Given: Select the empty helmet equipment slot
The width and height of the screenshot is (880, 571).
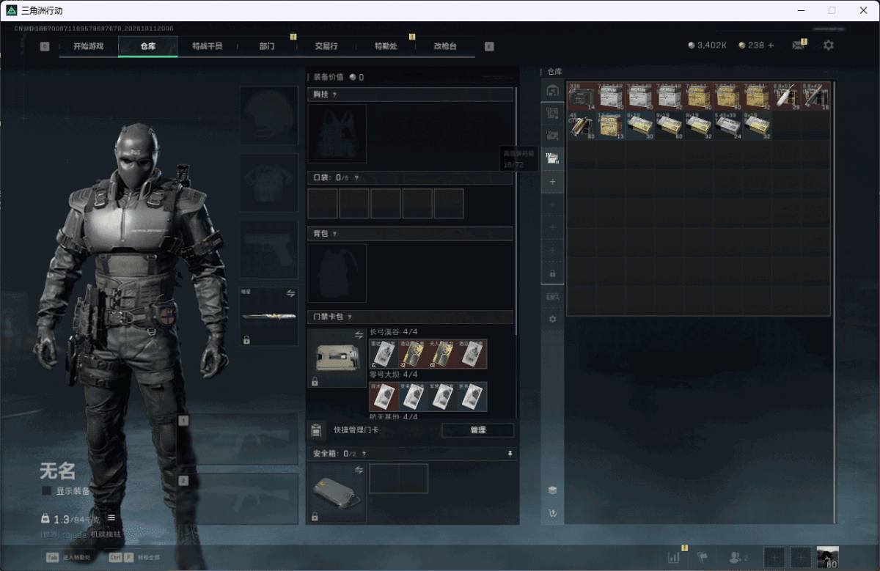Looking at the screenshot, I should pyautogui.click(x=269, y=116).
